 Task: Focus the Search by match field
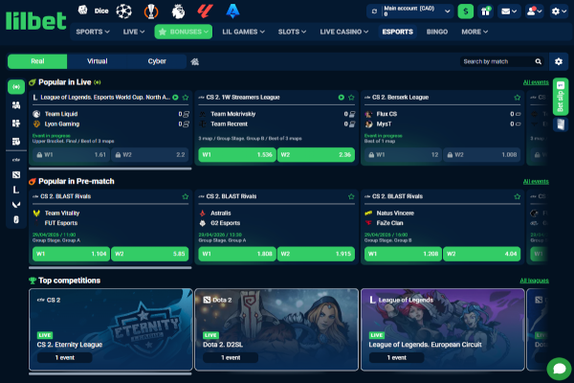tap(497, 61)
